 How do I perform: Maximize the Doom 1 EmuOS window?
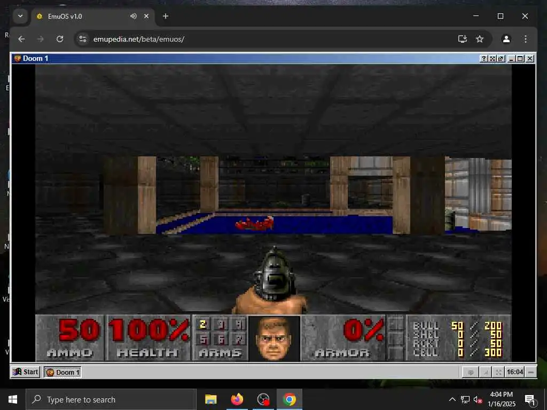(520, 59)
